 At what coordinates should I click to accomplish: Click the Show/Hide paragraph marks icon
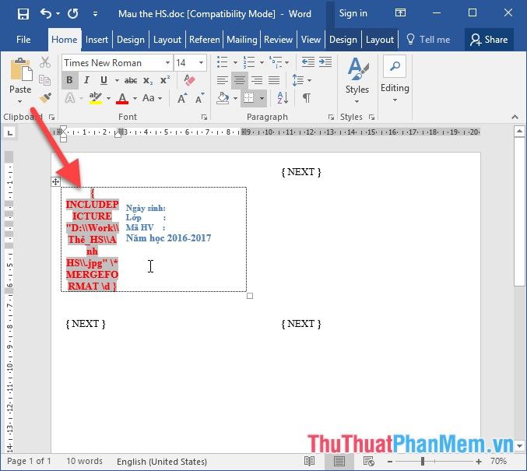pyautogui.click(x=307, y=98)
